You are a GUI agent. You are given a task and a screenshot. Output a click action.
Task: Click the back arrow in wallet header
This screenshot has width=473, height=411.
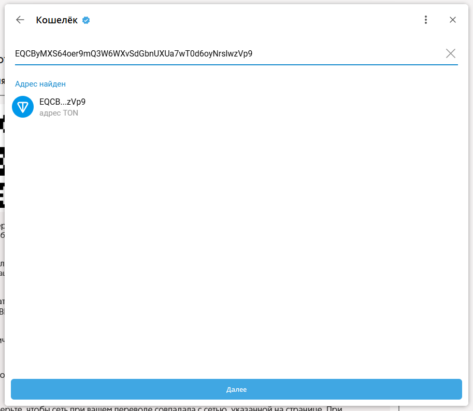pyautogui.click(x=20, y=20)
